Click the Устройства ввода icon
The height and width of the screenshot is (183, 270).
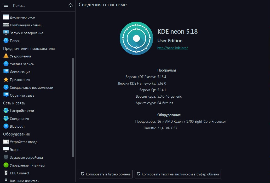point(6,142)
